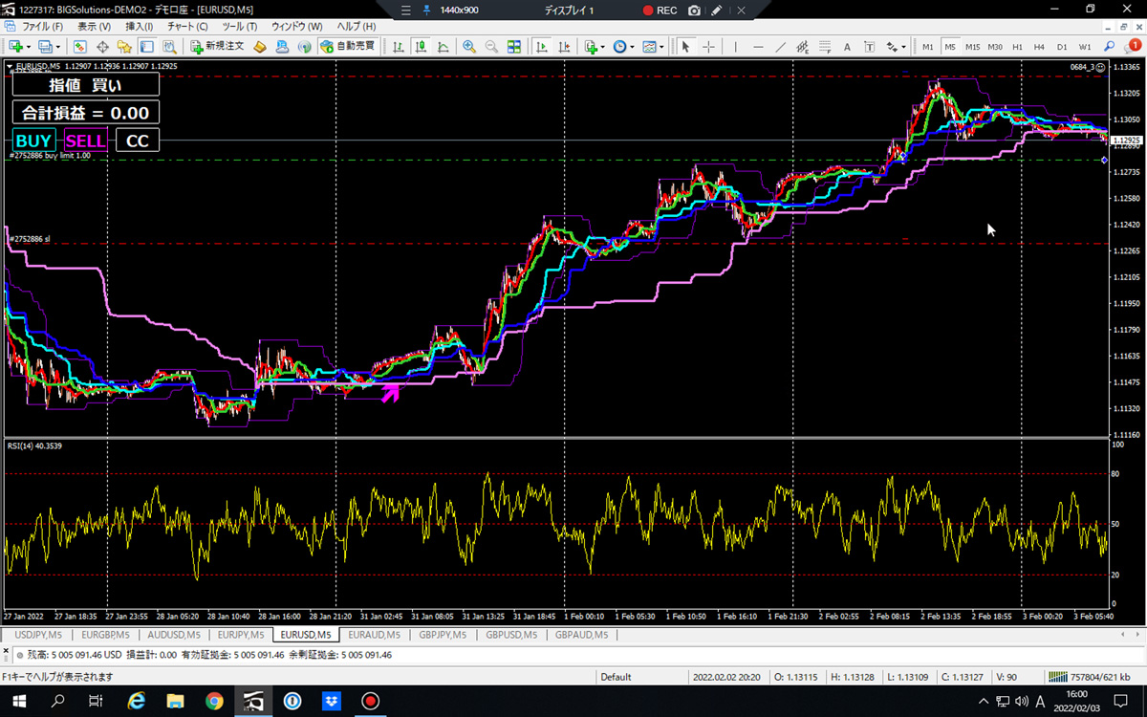The width and height of the screenshot is (1147, 717).
Task: Click the zoom out magnifier icon
Action: (491, 46)
